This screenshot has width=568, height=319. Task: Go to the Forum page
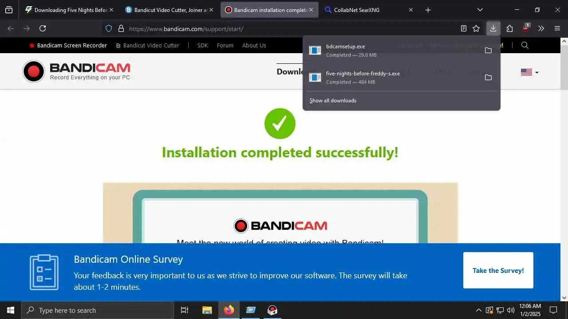coord(225,45)
